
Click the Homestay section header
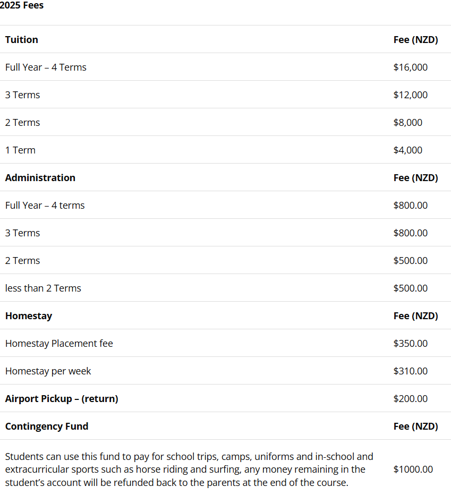pos(29,316)
